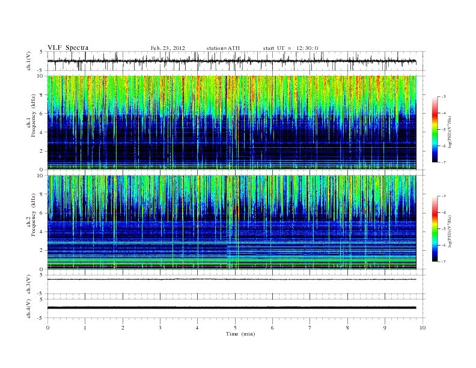Click the '8' kHz tick on ch.1 spectrogram

click(x=41, y=95)
